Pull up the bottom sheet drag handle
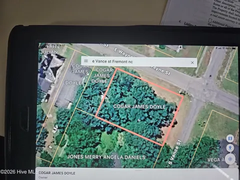 pos(138,170)
